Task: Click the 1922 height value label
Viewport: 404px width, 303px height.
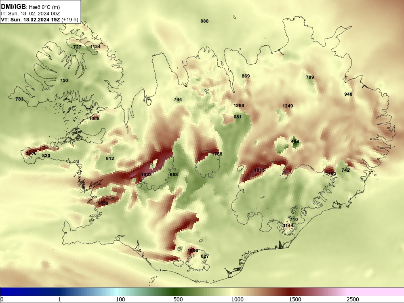Action: click(x=146, y=175)
